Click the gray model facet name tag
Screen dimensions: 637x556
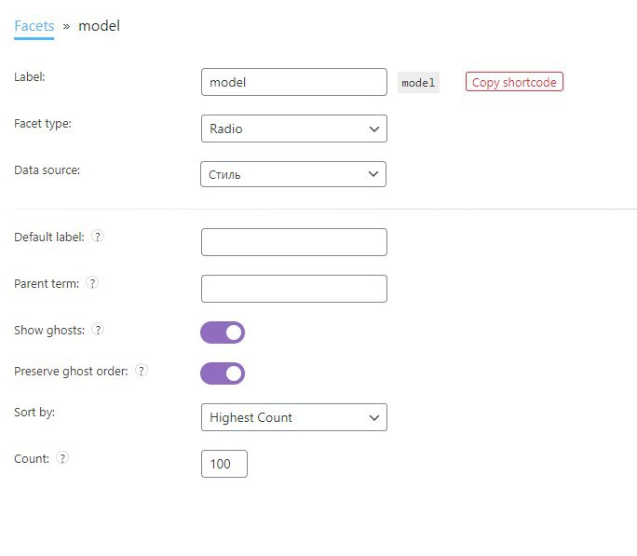[x=418, y=83]
